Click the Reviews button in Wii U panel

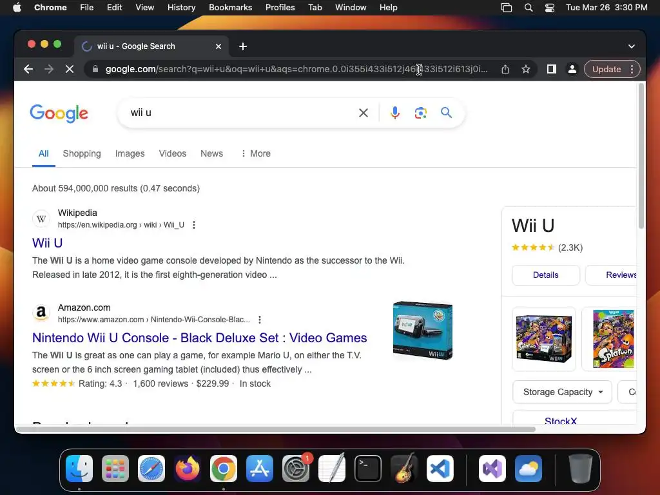[611, 275]
